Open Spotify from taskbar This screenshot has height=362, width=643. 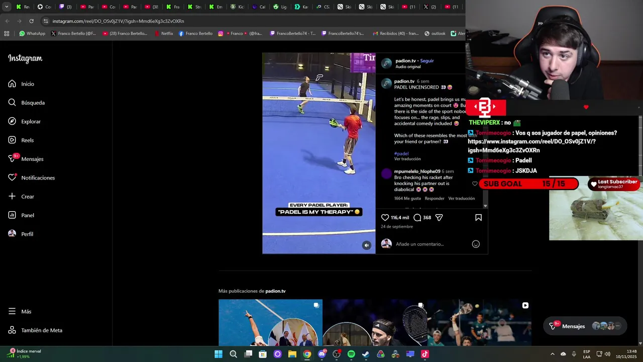(351, 354)
